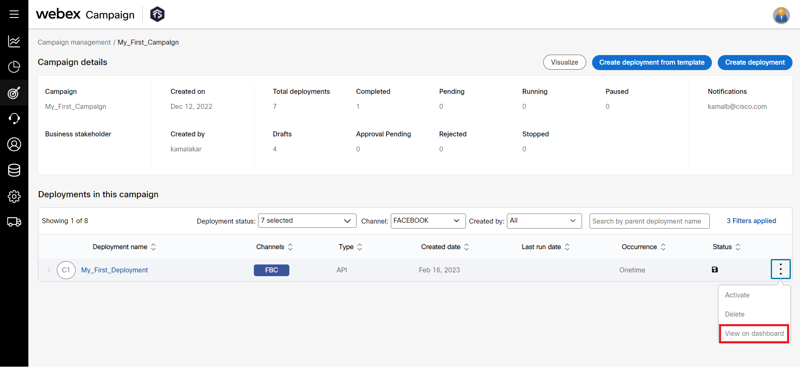Open the campaign target sidebar icon
The height and width of the screenshot is (370, 800).
[x=14, y=93]
